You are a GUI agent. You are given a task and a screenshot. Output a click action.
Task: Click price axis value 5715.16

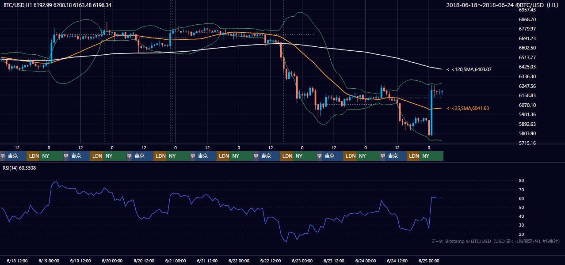(x=527, y=143)
